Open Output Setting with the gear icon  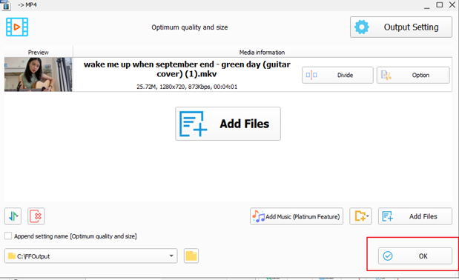[400, 27]
